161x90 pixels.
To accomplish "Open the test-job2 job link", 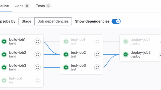I will tap(78, 52).
